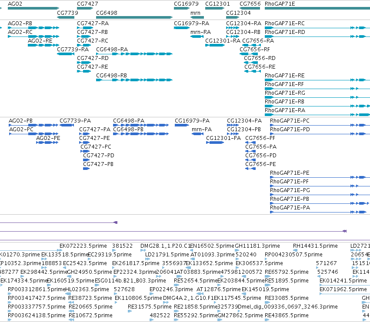
Task: Select transcript CG7739-RA
Action: tap(73, 49)
